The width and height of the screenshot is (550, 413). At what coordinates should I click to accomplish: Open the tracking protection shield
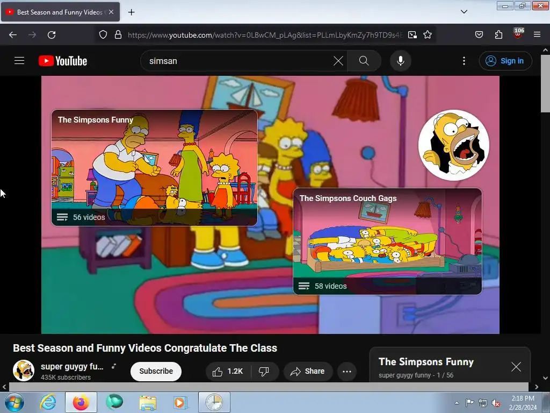(x=103, y=35)
